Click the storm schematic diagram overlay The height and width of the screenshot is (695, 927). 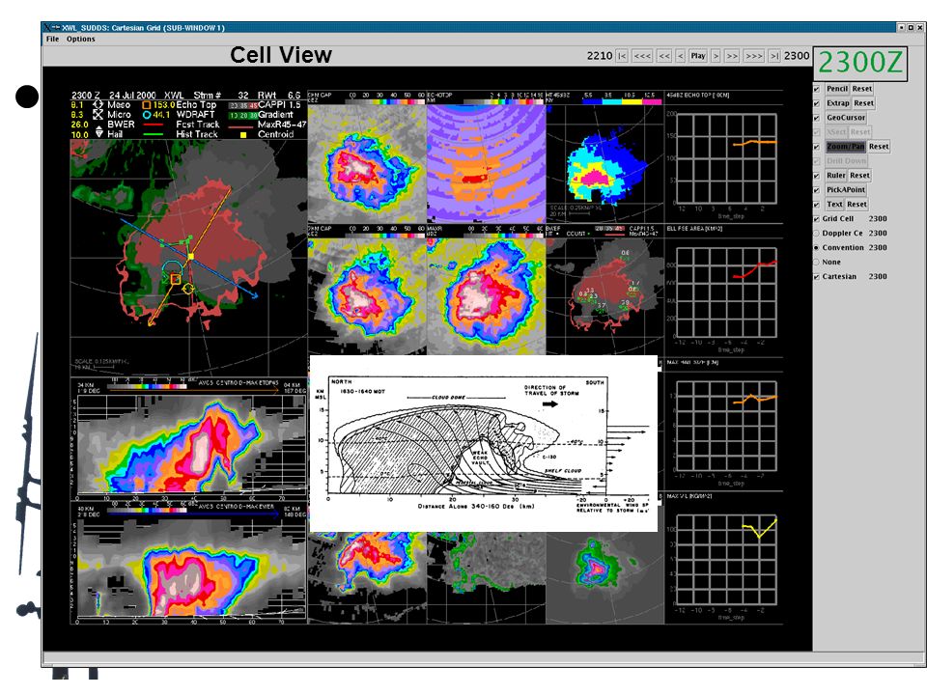pos(484,443)
